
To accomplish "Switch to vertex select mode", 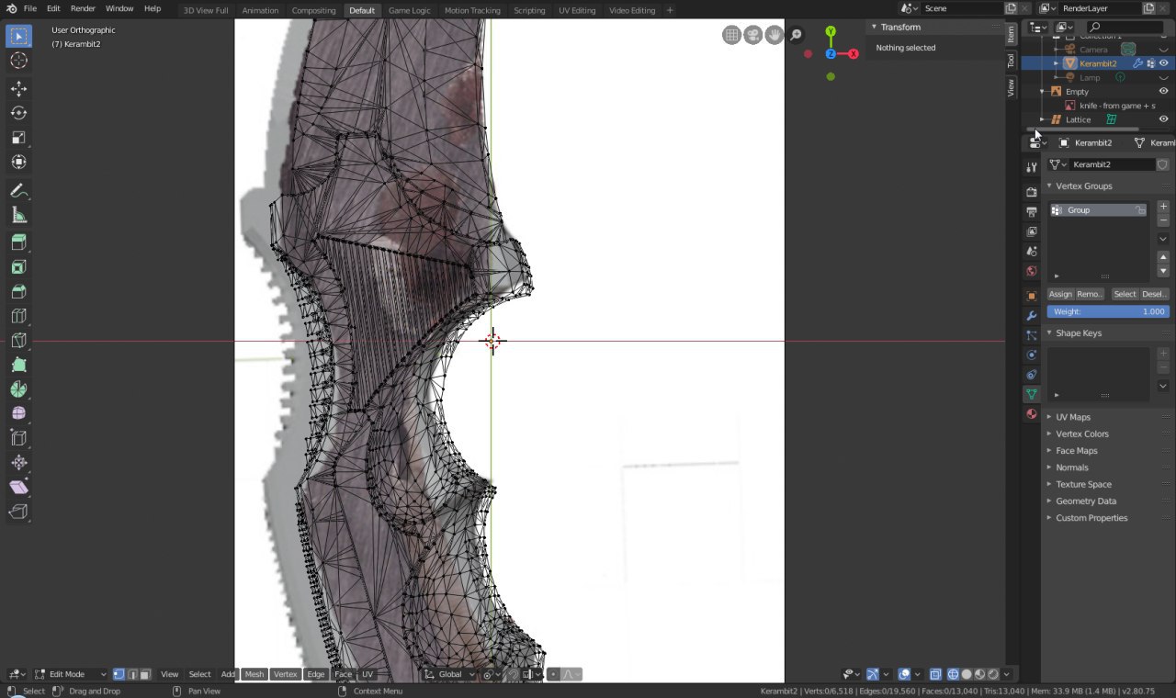I will point(119,674).
